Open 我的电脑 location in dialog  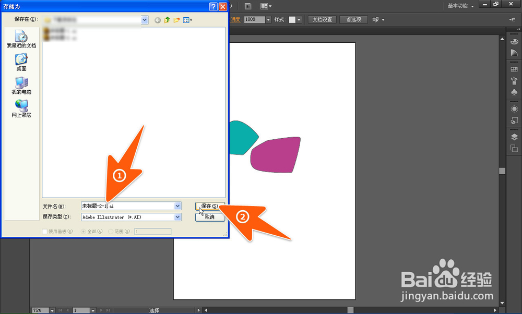(x=21, y=86)
